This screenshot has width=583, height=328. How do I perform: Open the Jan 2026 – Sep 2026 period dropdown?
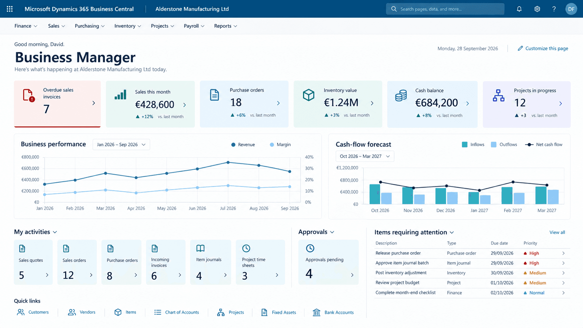121,145
